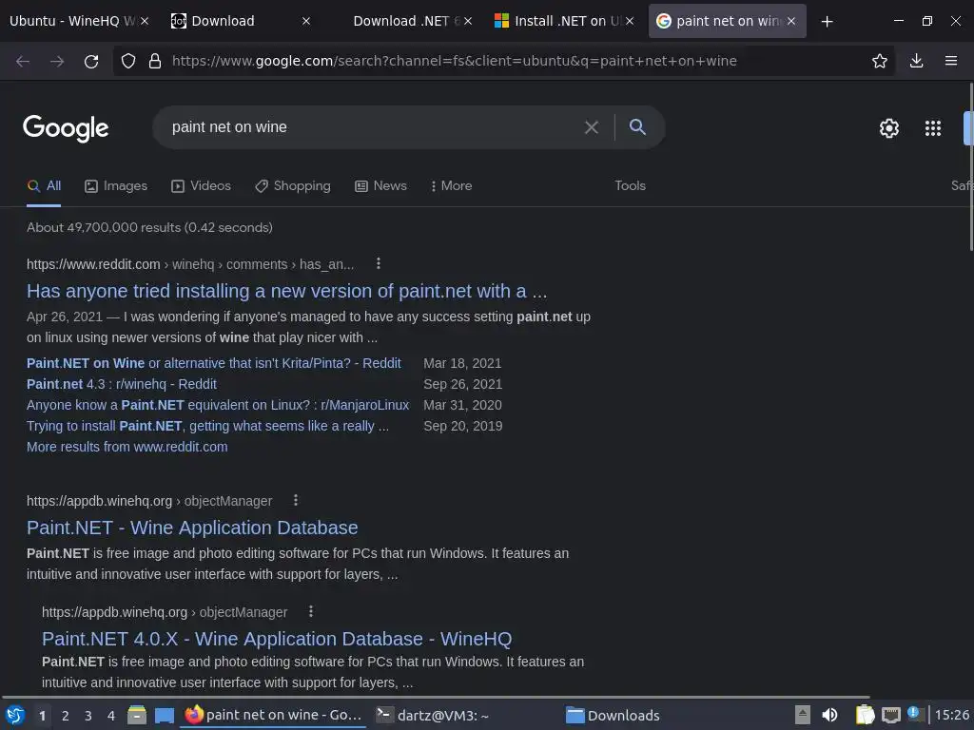Open 'Paint.NET on Wine or alternative' Reddit link
This screenshot has height=730, width=974.
pyautogui.click(x=214, y=363)
